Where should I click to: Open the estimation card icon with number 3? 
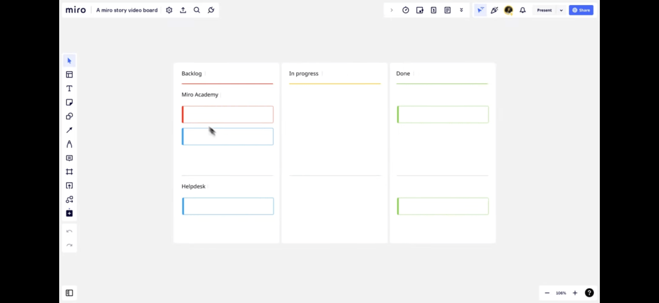[433, 10]
